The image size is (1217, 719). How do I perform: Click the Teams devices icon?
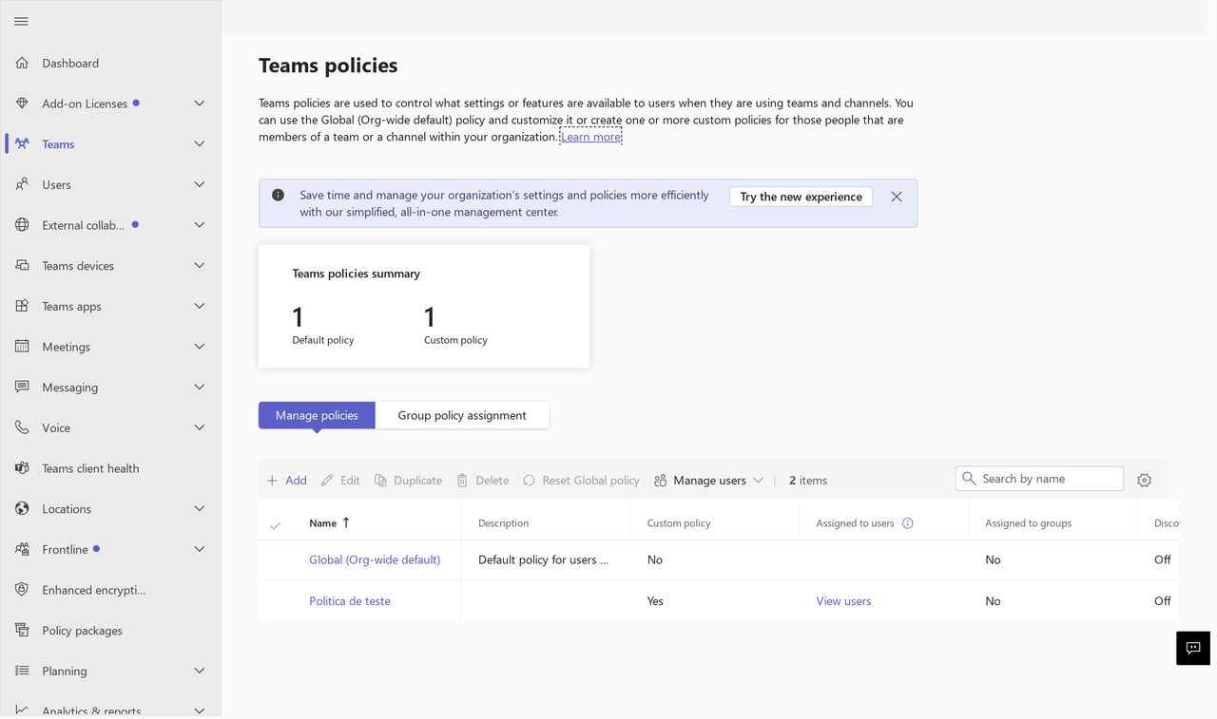tap(22, 266)
